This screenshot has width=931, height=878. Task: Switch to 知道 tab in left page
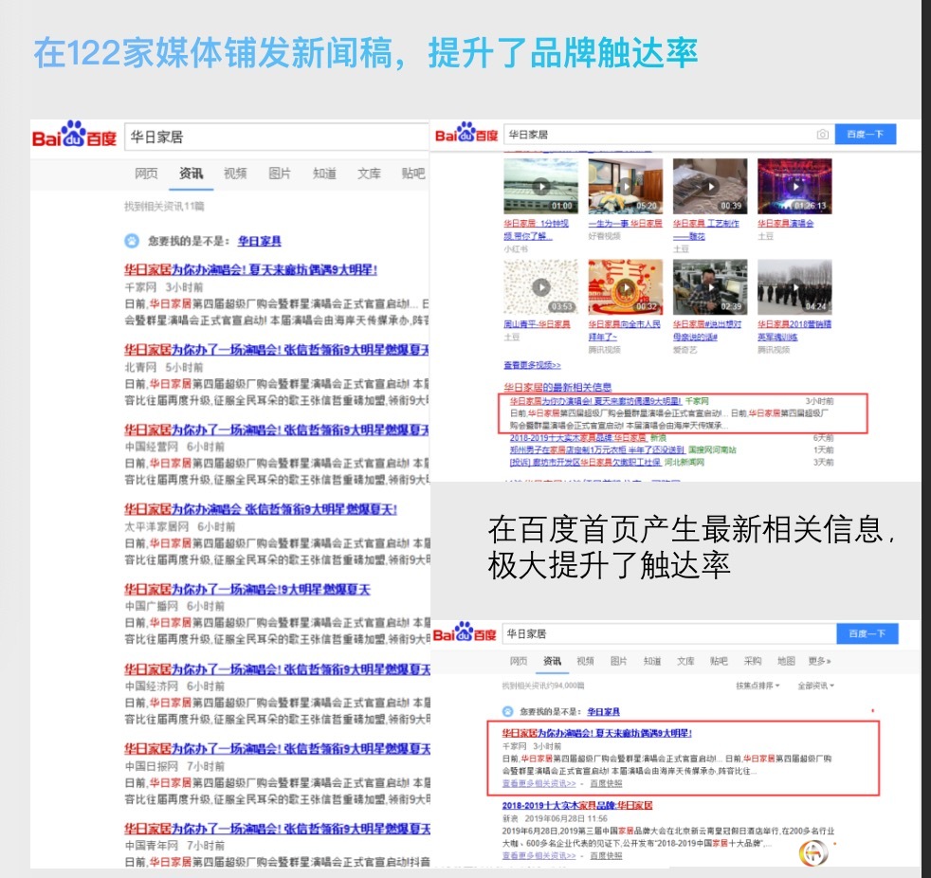[x=324, y=174]
